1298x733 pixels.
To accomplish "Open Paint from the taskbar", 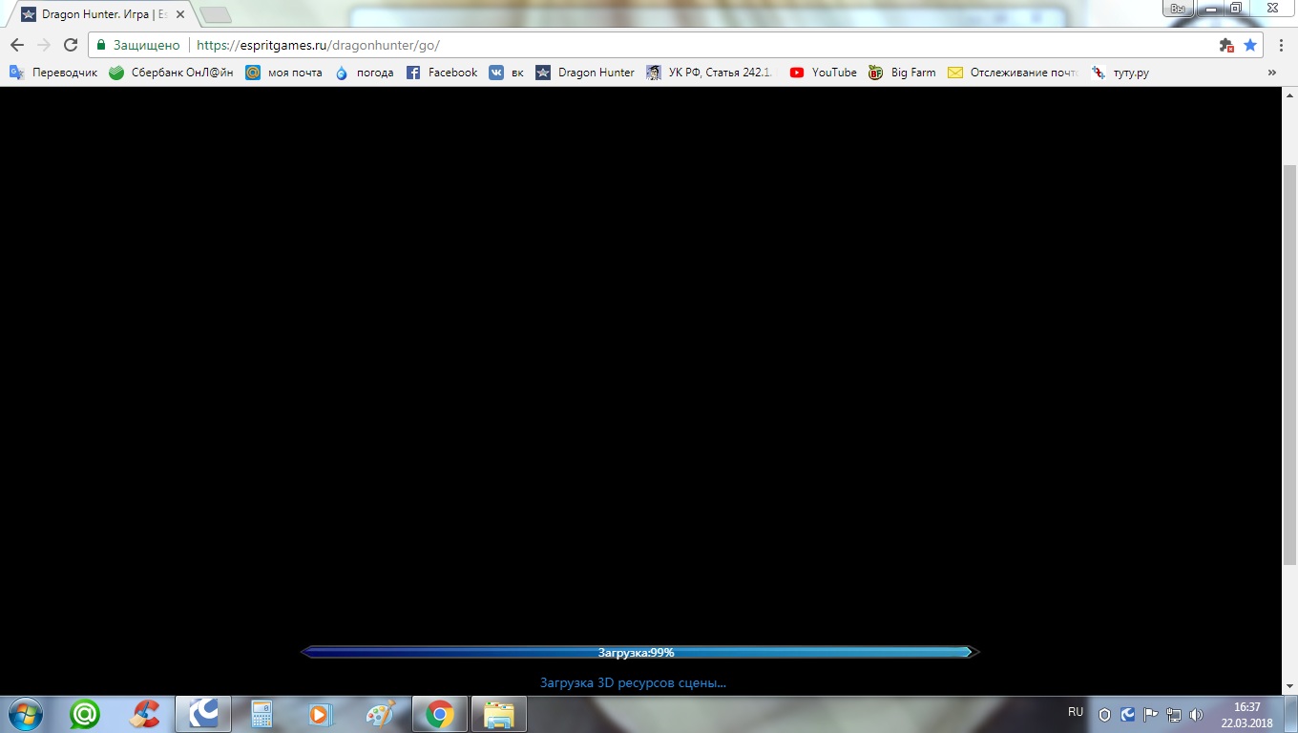I will [x=380, y=713].
